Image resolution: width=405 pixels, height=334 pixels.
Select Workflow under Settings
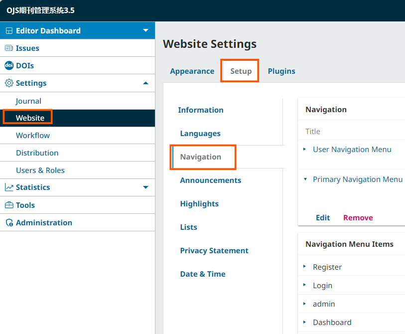(x=33, y=136)
